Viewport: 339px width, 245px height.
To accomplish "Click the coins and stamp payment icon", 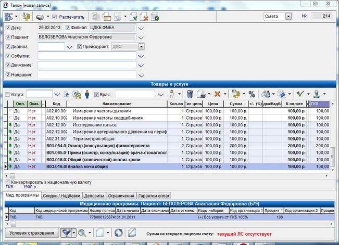I will (x=26, y=17).
